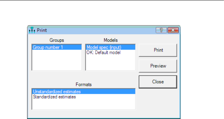Click the blank dialog area below Close button

coord(158,101)
